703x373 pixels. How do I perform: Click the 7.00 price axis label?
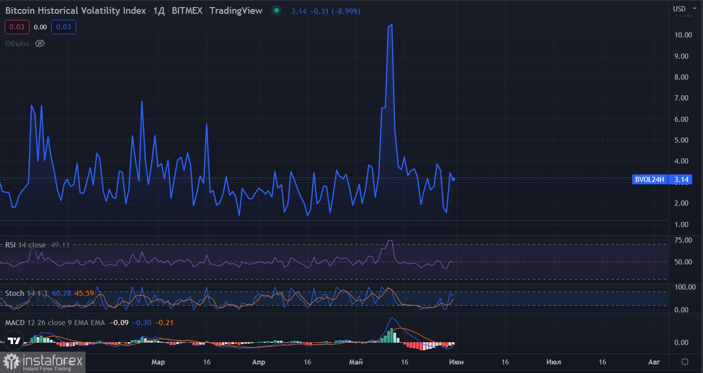pyautogui.click(x=682, y=98)
